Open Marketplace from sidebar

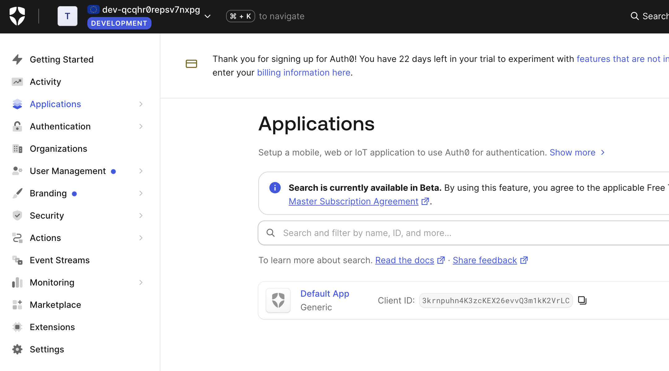55,305
